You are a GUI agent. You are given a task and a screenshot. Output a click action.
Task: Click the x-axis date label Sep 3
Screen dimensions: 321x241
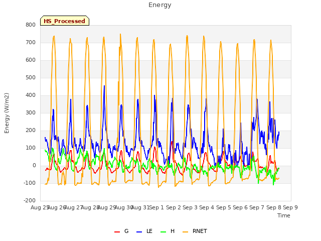[x=190, y=207]
